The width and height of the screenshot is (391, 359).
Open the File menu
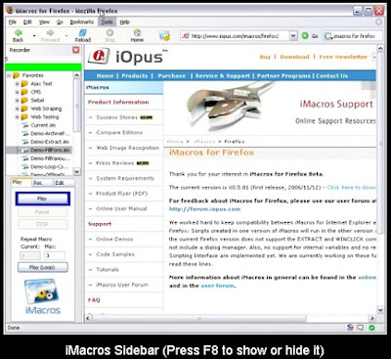pos(13,22)
